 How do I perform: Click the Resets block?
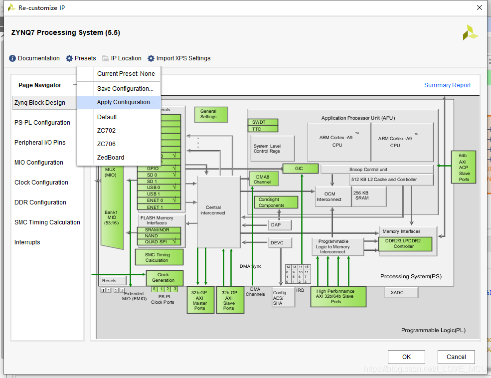(113, 281)
